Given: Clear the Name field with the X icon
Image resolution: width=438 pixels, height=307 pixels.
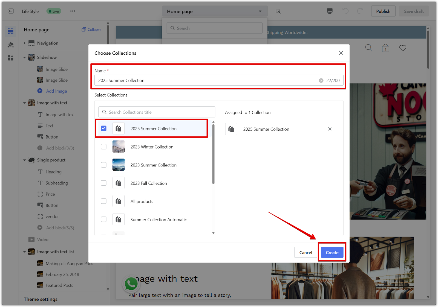Looking at the screenshot, I should (321, 81).
